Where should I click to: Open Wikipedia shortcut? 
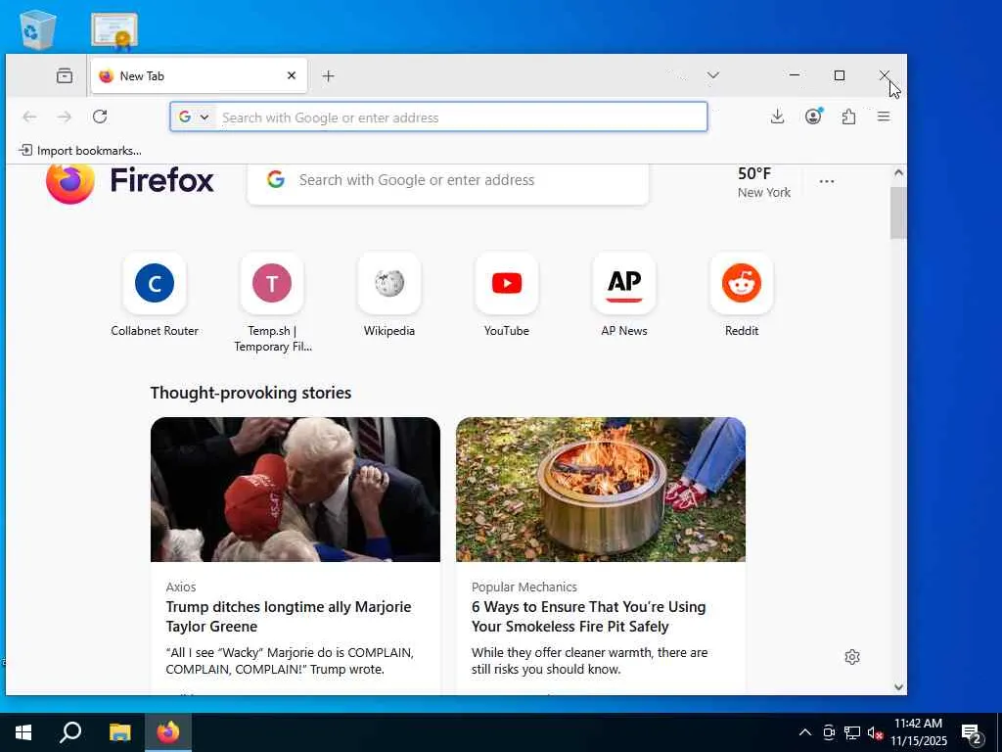pos(389,283)
